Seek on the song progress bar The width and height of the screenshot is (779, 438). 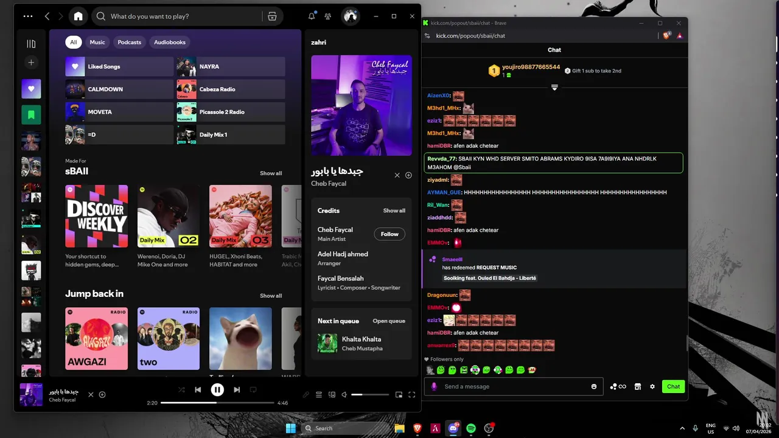pos(217,403)
